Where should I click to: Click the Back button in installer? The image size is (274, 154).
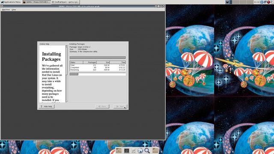(102, 107)
